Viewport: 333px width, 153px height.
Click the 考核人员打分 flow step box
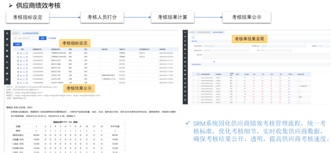pos(102,17)
